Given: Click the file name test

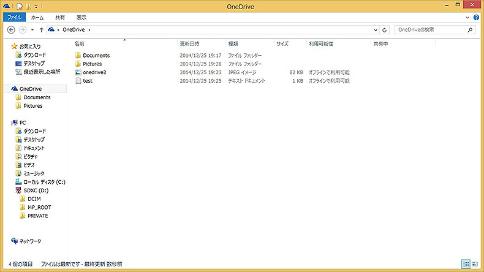Looking at the screenshot, I should pos(88,81).
